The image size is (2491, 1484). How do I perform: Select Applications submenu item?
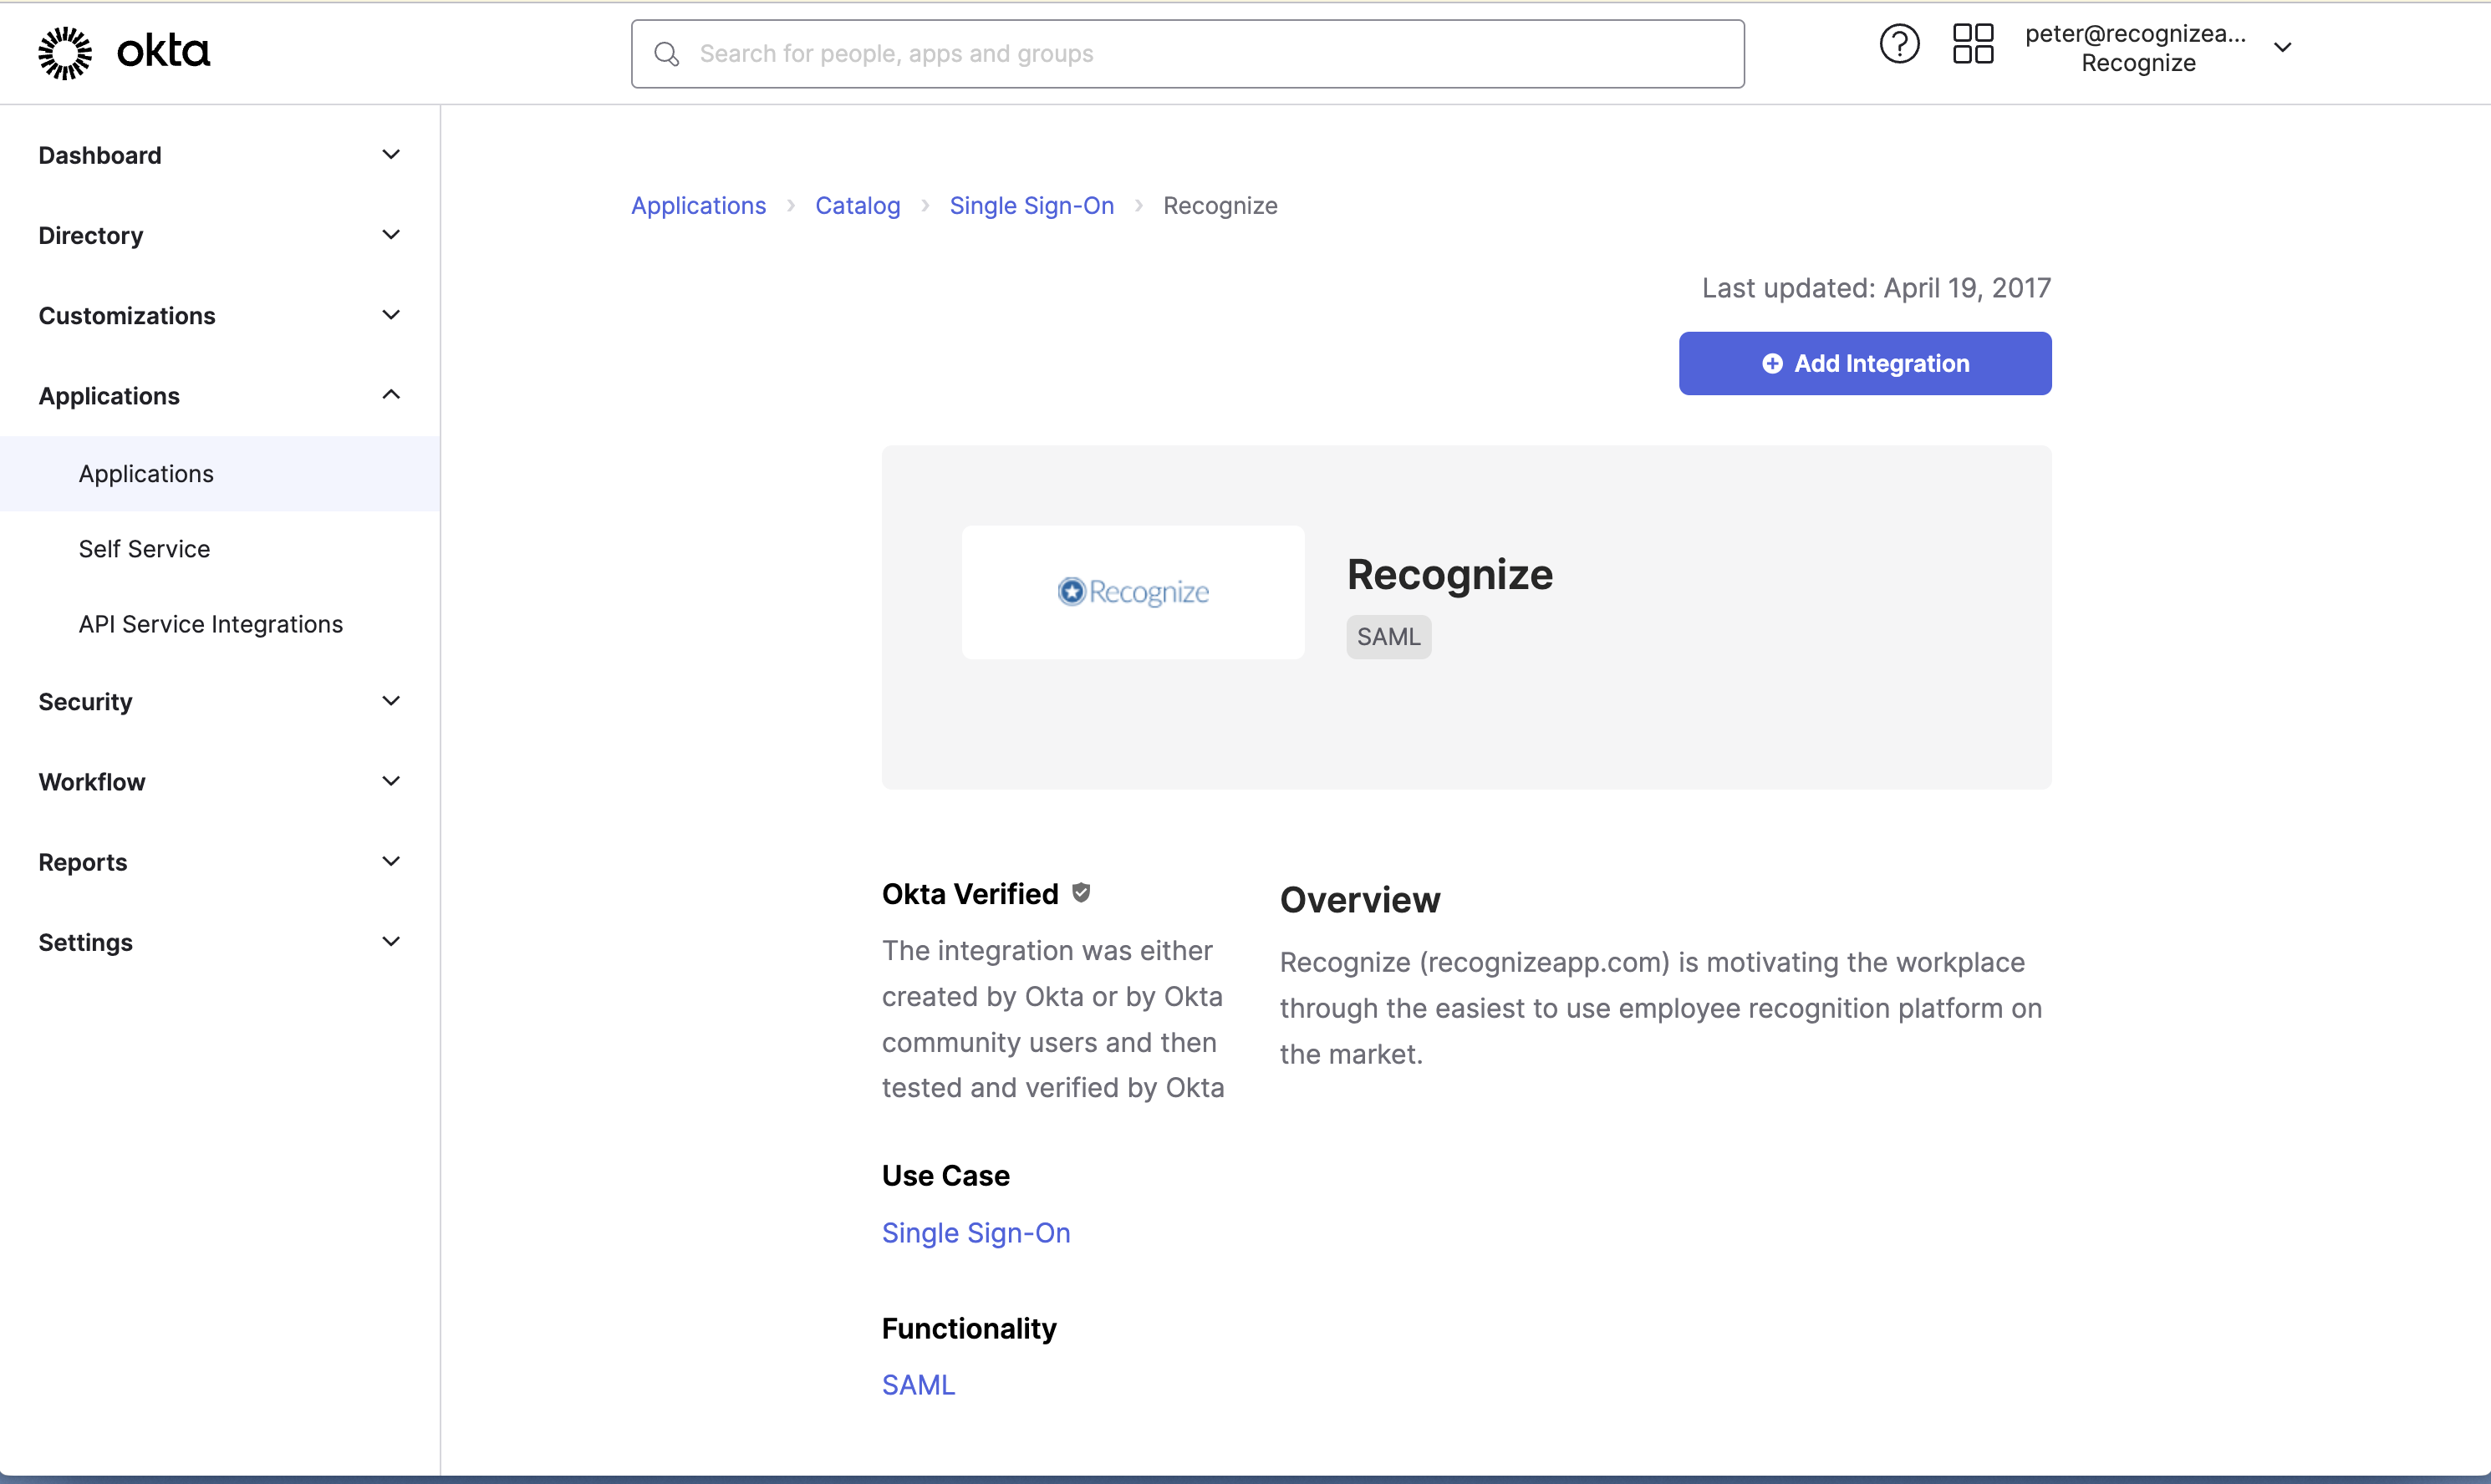coord(219,473)
